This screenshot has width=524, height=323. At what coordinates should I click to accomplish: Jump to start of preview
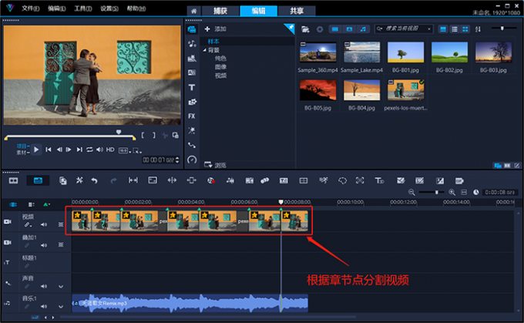tap(49, 150)
